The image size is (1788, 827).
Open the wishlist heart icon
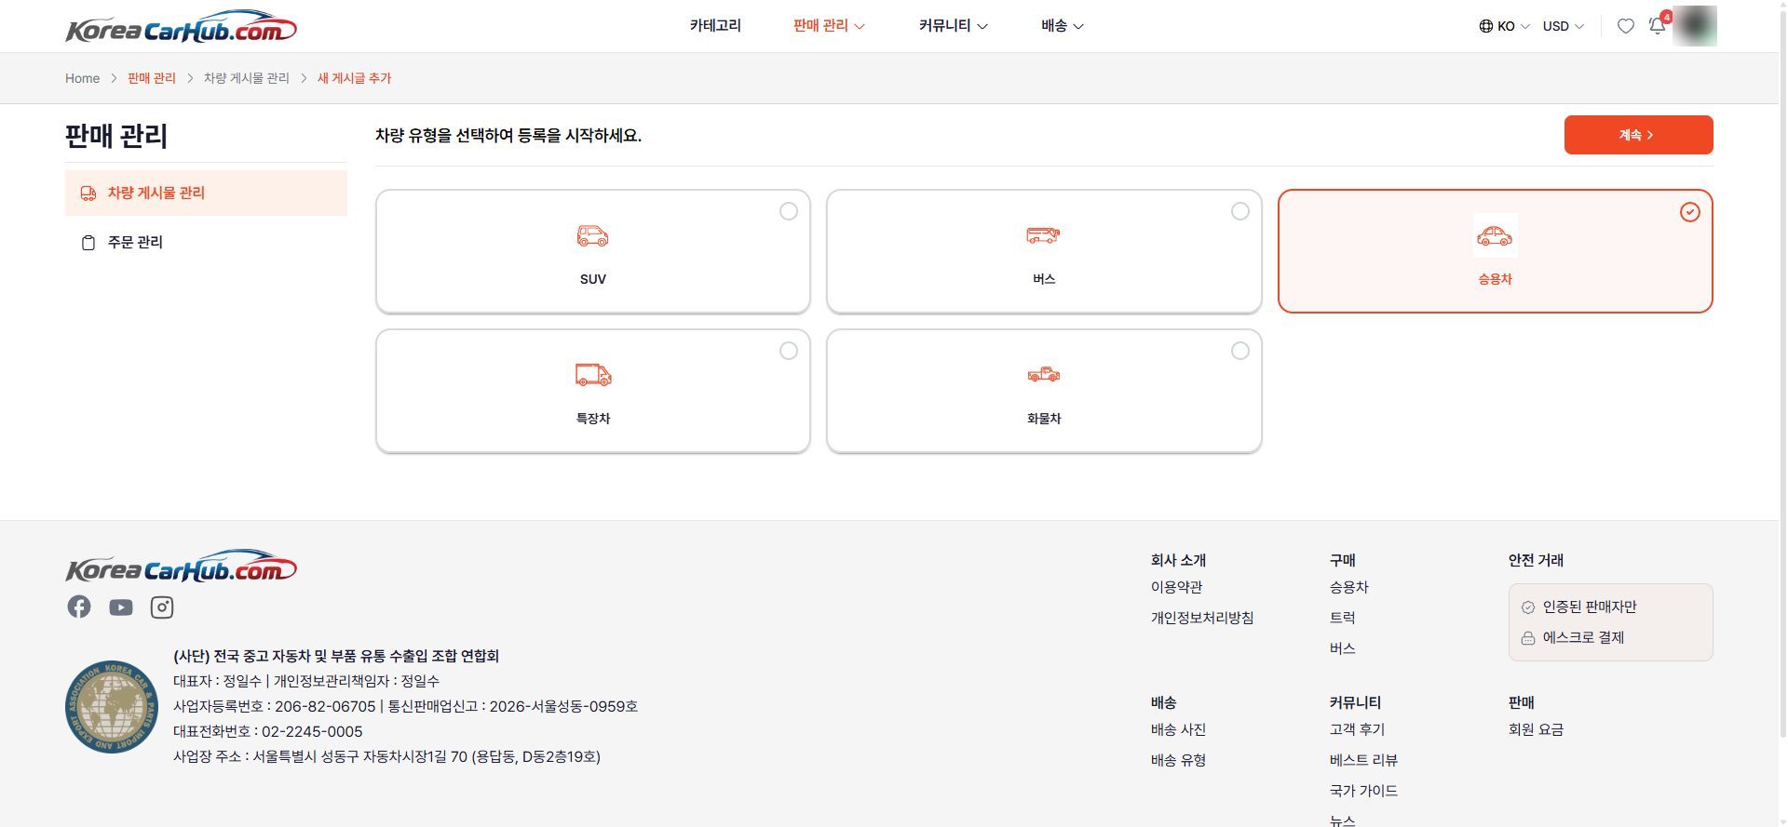point(1625,26)
